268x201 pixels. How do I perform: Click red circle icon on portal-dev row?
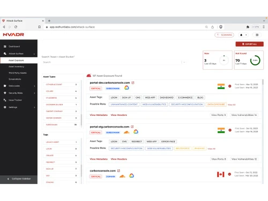coord(230,86)
